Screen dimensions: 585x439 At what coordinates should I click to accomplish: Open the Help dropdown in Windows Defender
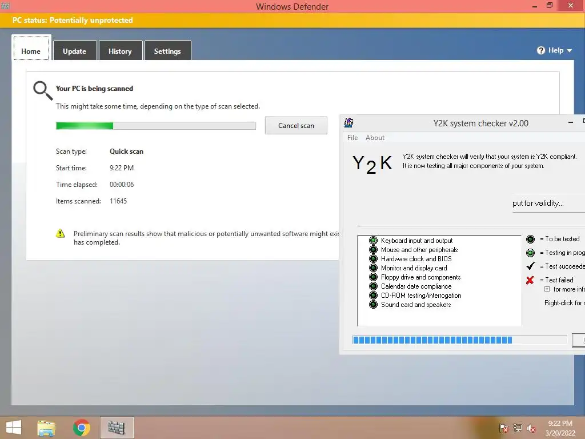(554, 50)
